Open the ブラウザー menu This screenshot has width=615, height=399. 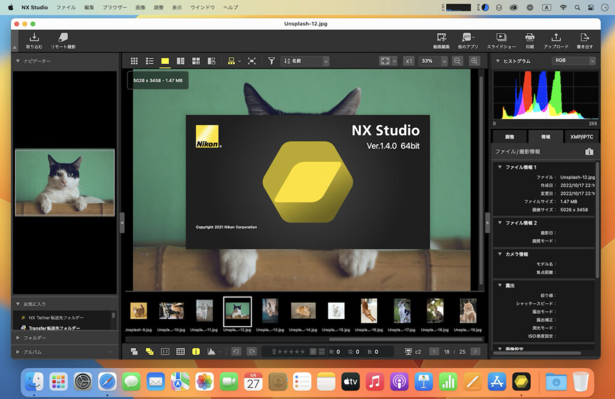(x=116, y=7)
